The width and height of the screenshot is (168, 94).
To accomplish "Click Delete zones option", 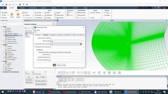I will pyautogui.click(x=48, y=13).
